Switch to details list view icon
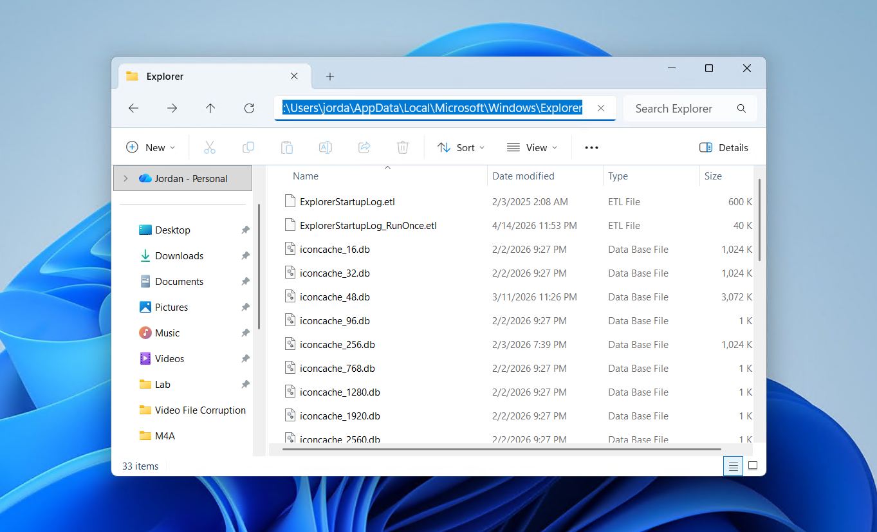Screen dimensions: 877x532 733,466
